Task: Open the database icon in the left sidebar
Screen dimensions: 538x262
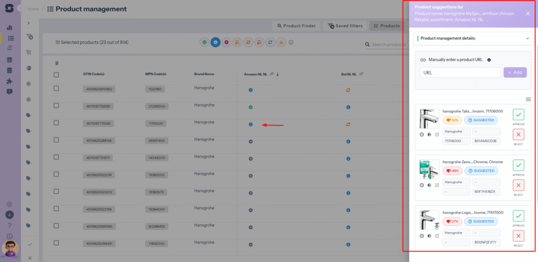Action: pos(9,70)
